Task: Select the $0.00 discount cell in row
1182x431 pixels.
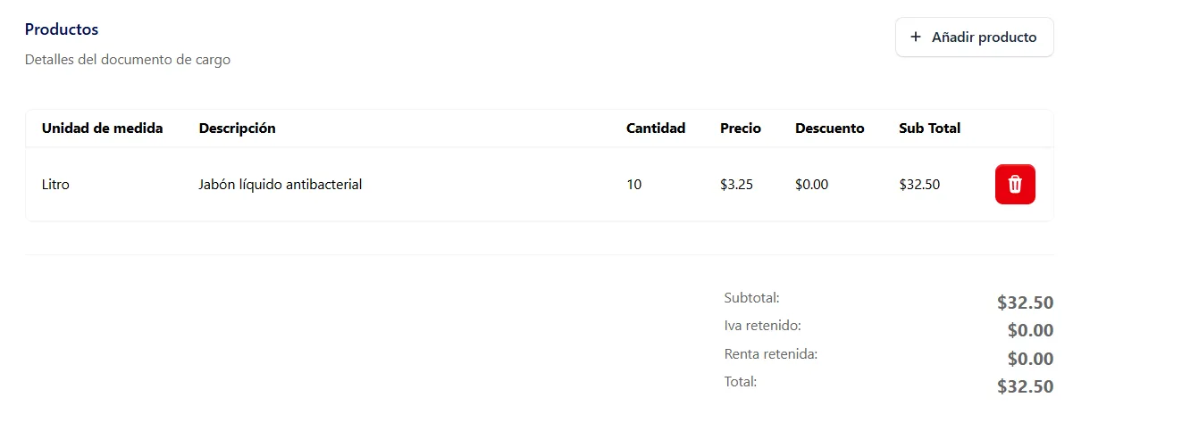Action: [811, 185]
